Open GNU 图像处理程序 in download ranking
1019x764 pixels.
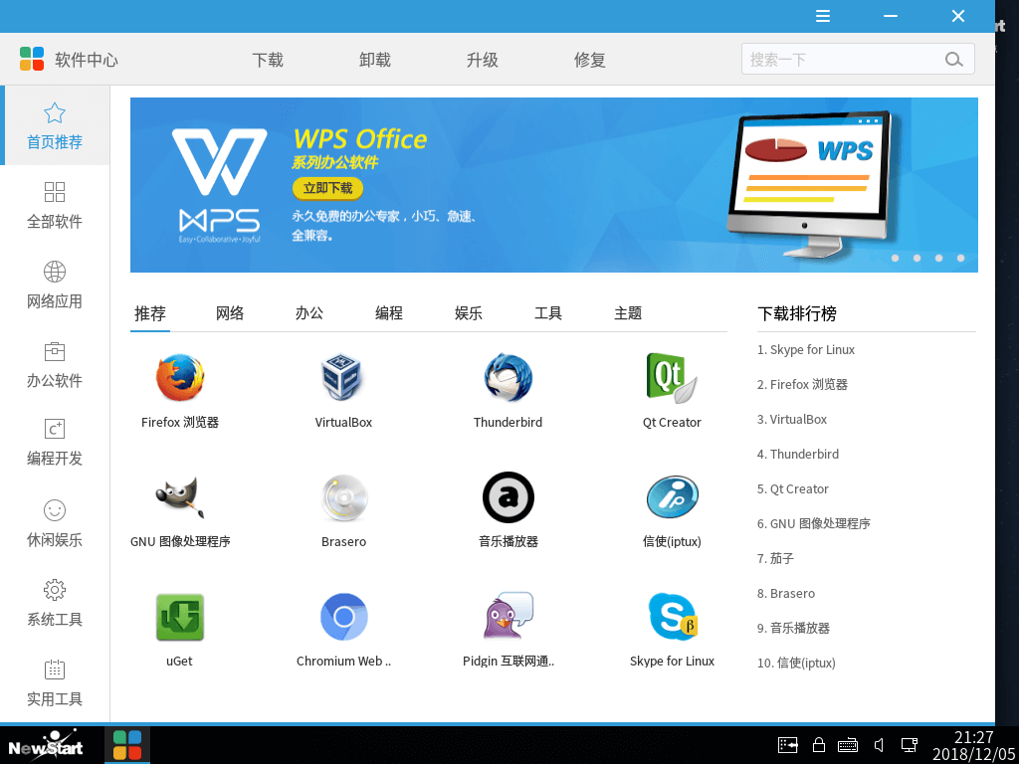[814, 523]
